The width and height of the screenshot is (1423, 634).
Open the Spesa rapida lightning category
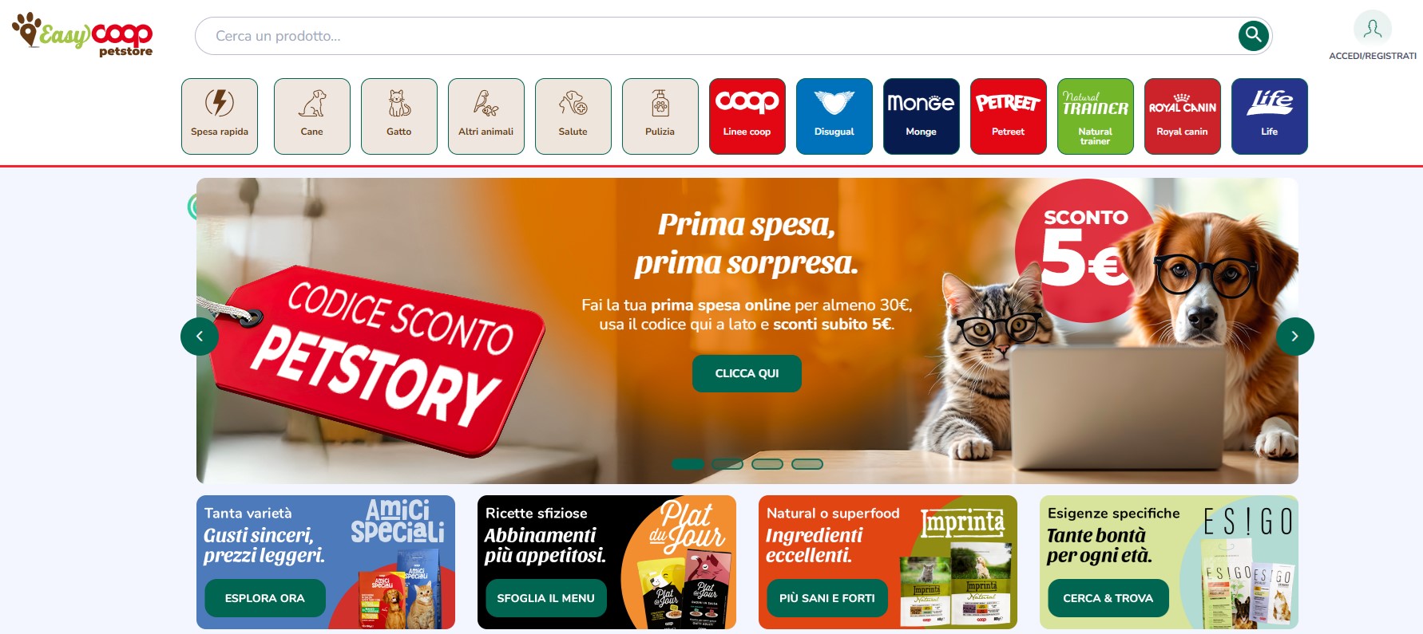click(220, 116)
